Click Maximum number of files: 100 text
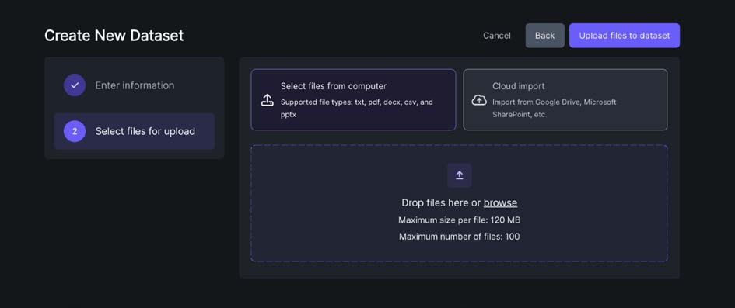735x308 pixels. point(460,237)
